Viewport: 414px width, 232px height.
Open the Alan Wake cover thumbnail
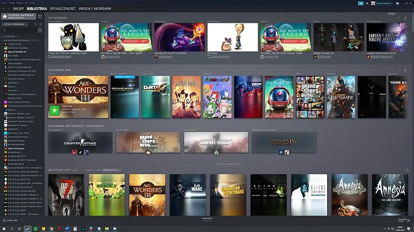[x=187, y=195]
